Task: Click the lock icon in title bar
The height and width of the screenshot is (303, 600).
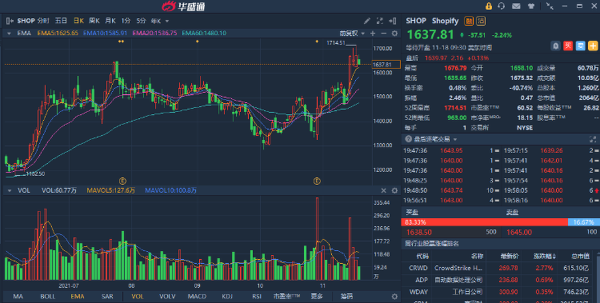Action: pyautogui.click(x=488, y=6)
